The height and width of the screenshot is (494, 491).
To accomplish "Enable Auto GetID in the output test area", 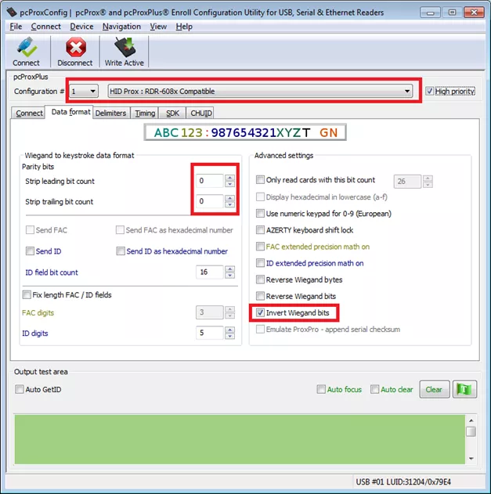I will point(20,389).
